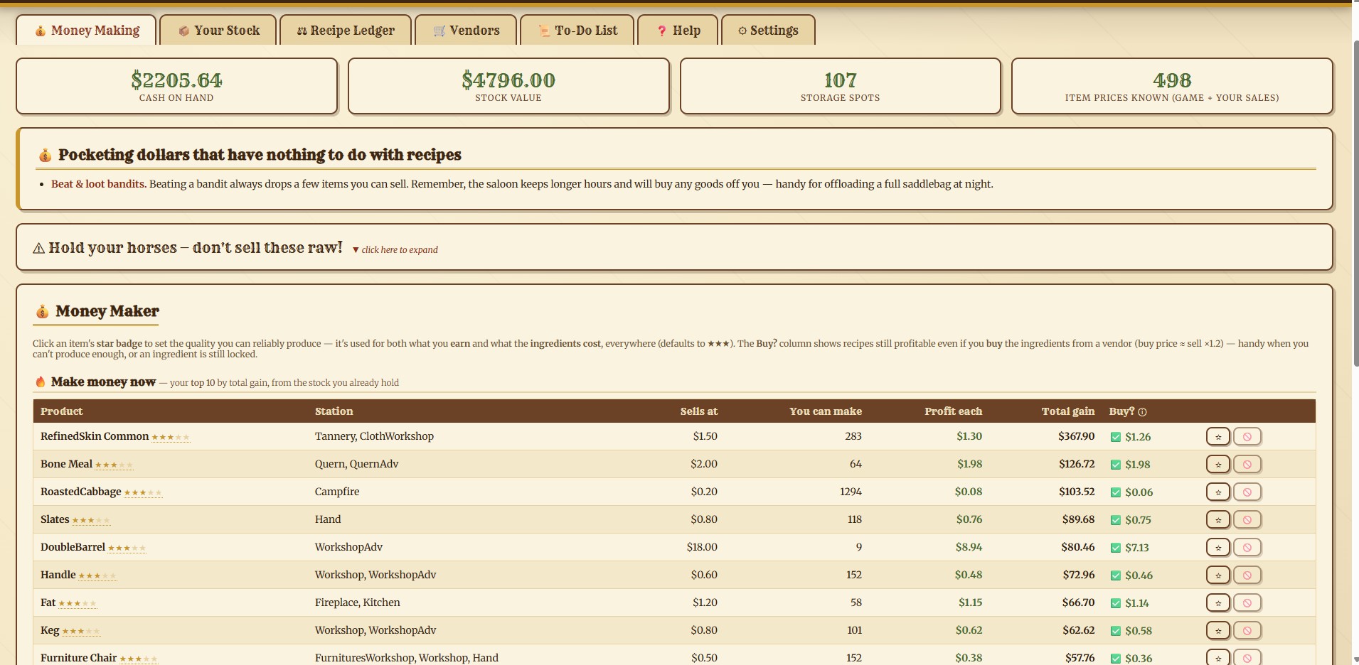Viewport: 1359px width, 665px height.
Task: Open the info icon beside Buy? header
Action: [x=1142, y=412]
